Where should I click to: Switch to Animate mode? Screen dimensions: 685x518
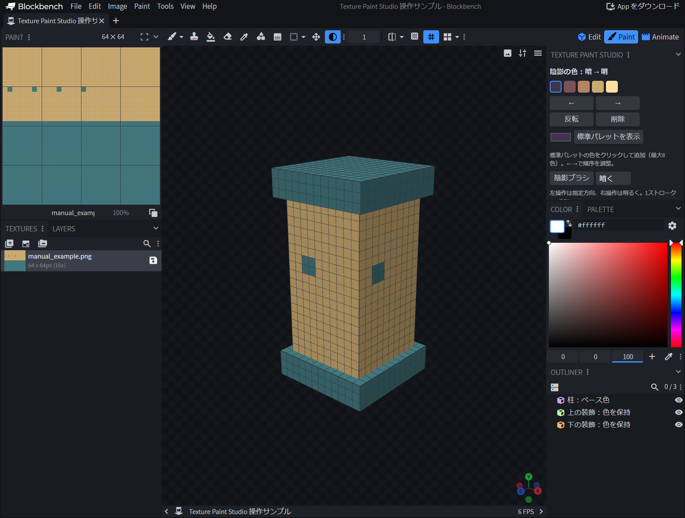pyautogui.click(x=660, y=37)
